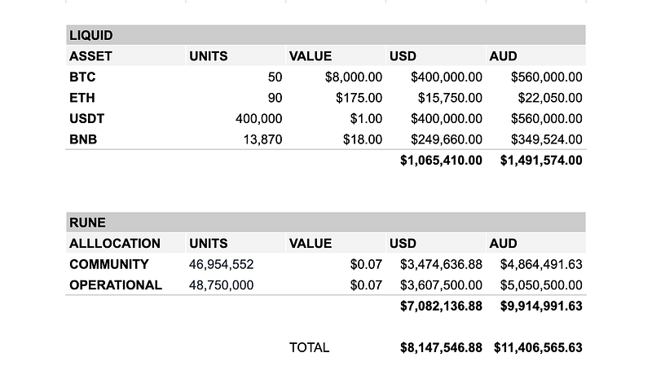Viewport: 652px width, 366px height.
Task: Select the ETH asset cell
Action: pyautogui.click(x=82, y=98)
